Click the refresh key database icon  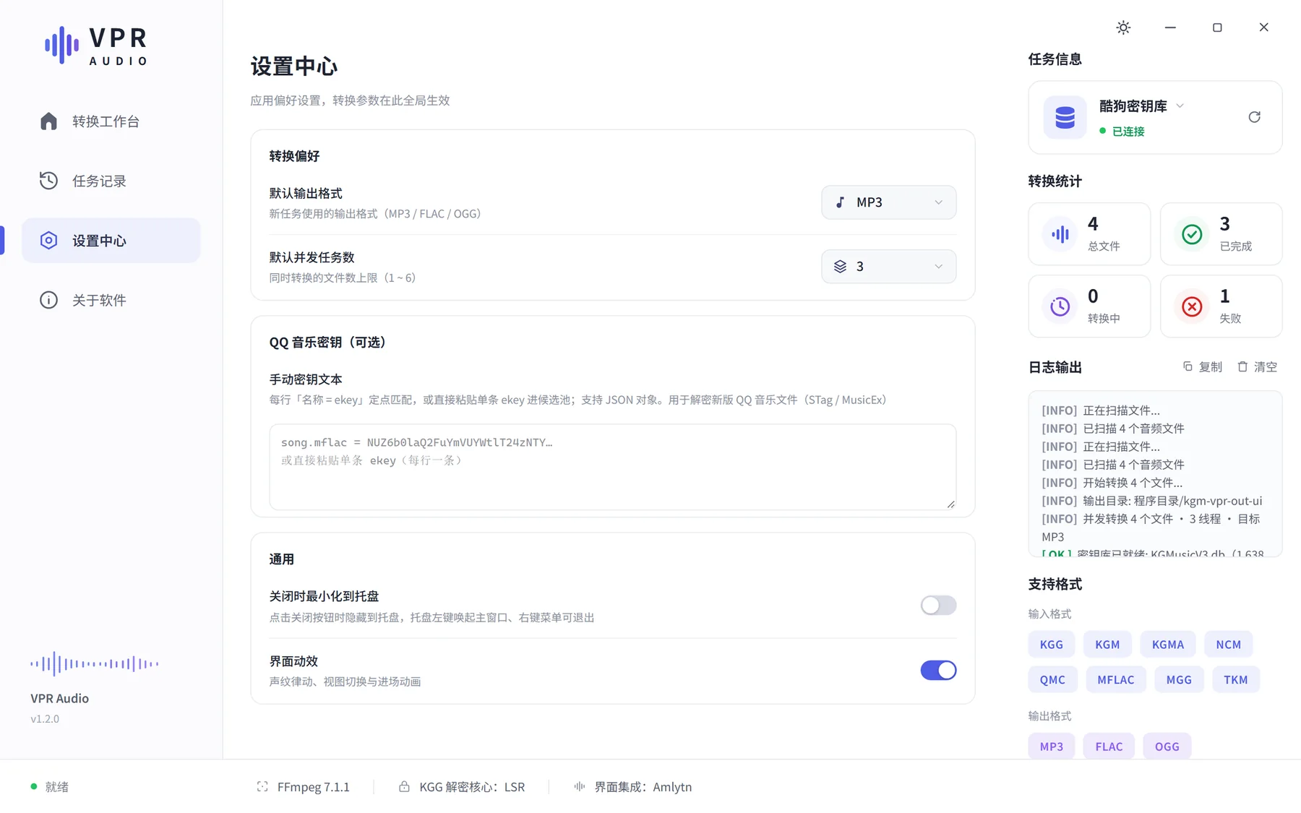tap(1254, 117)
